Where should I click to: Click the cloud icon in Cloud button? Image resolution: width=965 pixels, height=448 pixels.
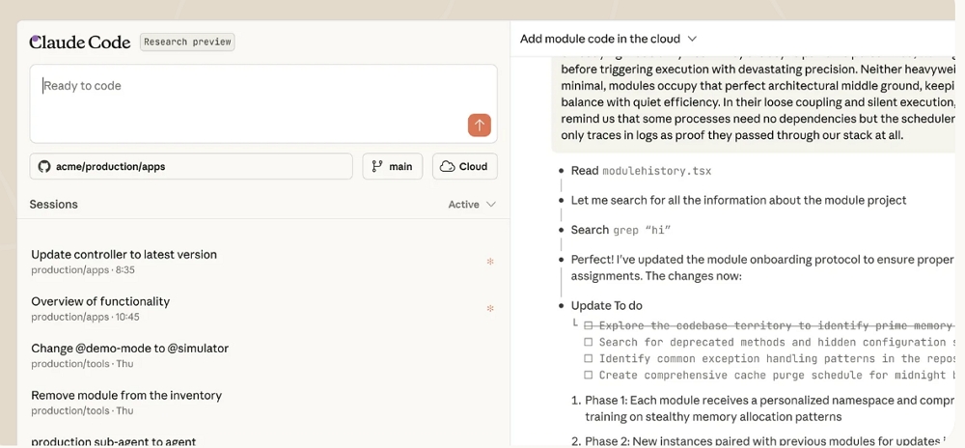[x=448, y=166]
